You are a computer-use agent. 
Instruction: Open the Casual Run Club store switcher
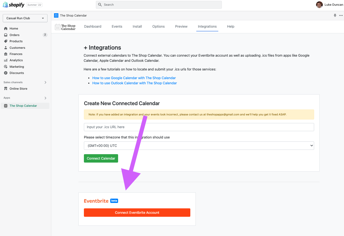[x=25, y=18]
